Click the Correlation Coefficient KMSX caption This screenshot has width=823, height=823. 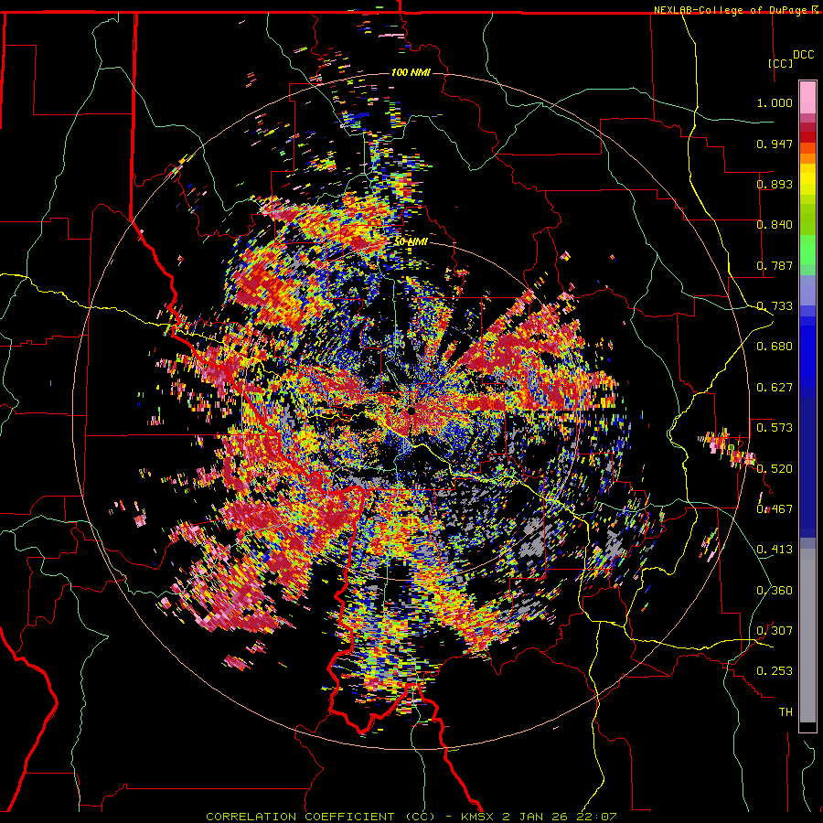click(411, 817)
